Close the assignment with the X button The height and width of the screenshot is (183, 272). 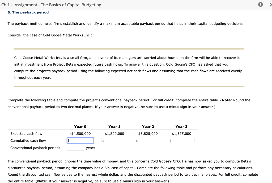(271, 5)
